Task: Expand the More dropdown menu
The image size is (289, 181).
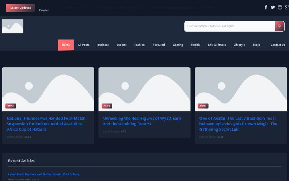Action: click(x=258, y=45)
